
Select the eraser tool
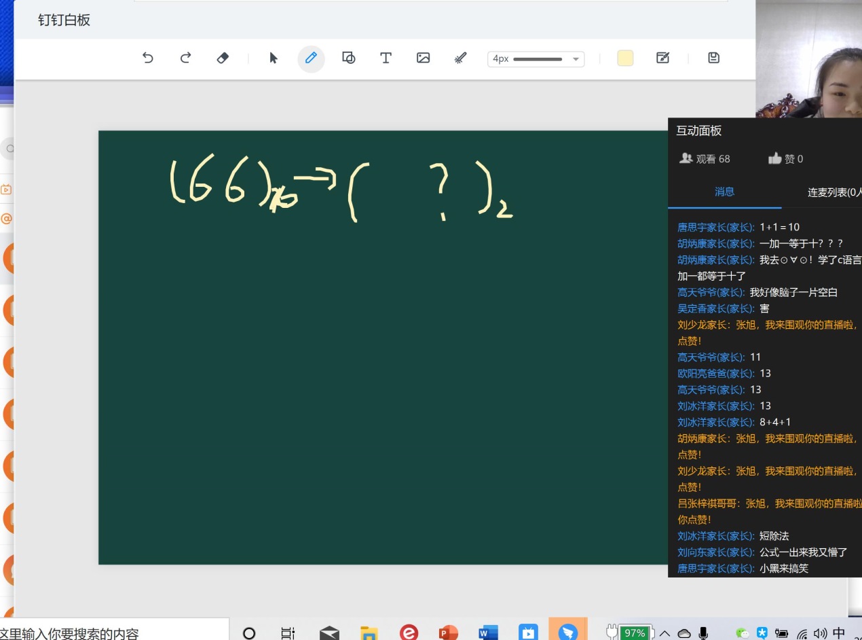point(223,58)
